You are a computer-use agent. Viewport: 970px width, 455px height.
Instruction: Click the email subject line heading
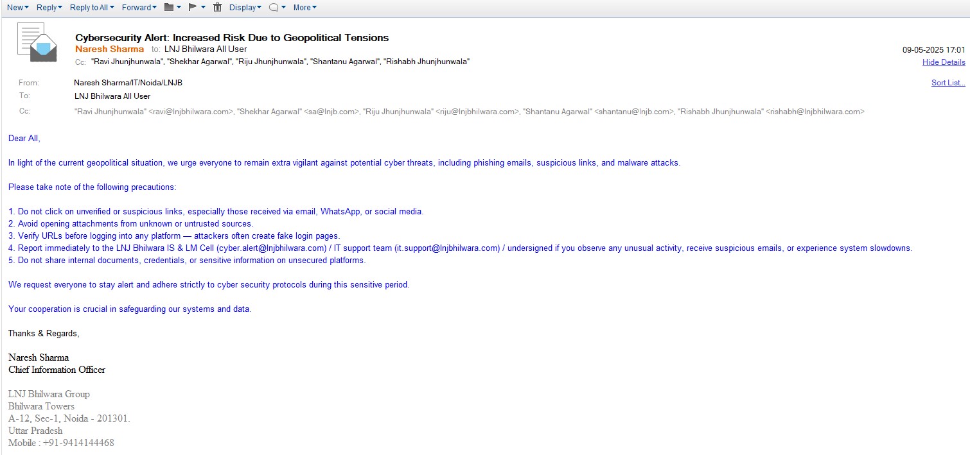point(232,38)
